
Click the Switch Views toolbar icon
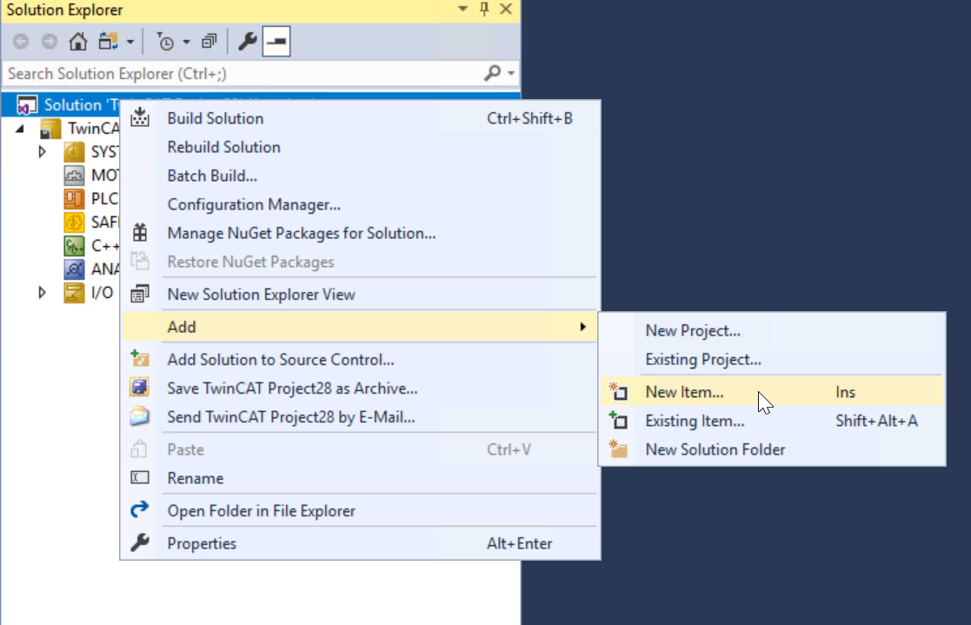pos(109,42)
